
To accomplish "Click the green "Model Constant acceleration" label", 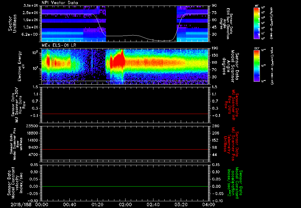I will (x=235, y=183).
